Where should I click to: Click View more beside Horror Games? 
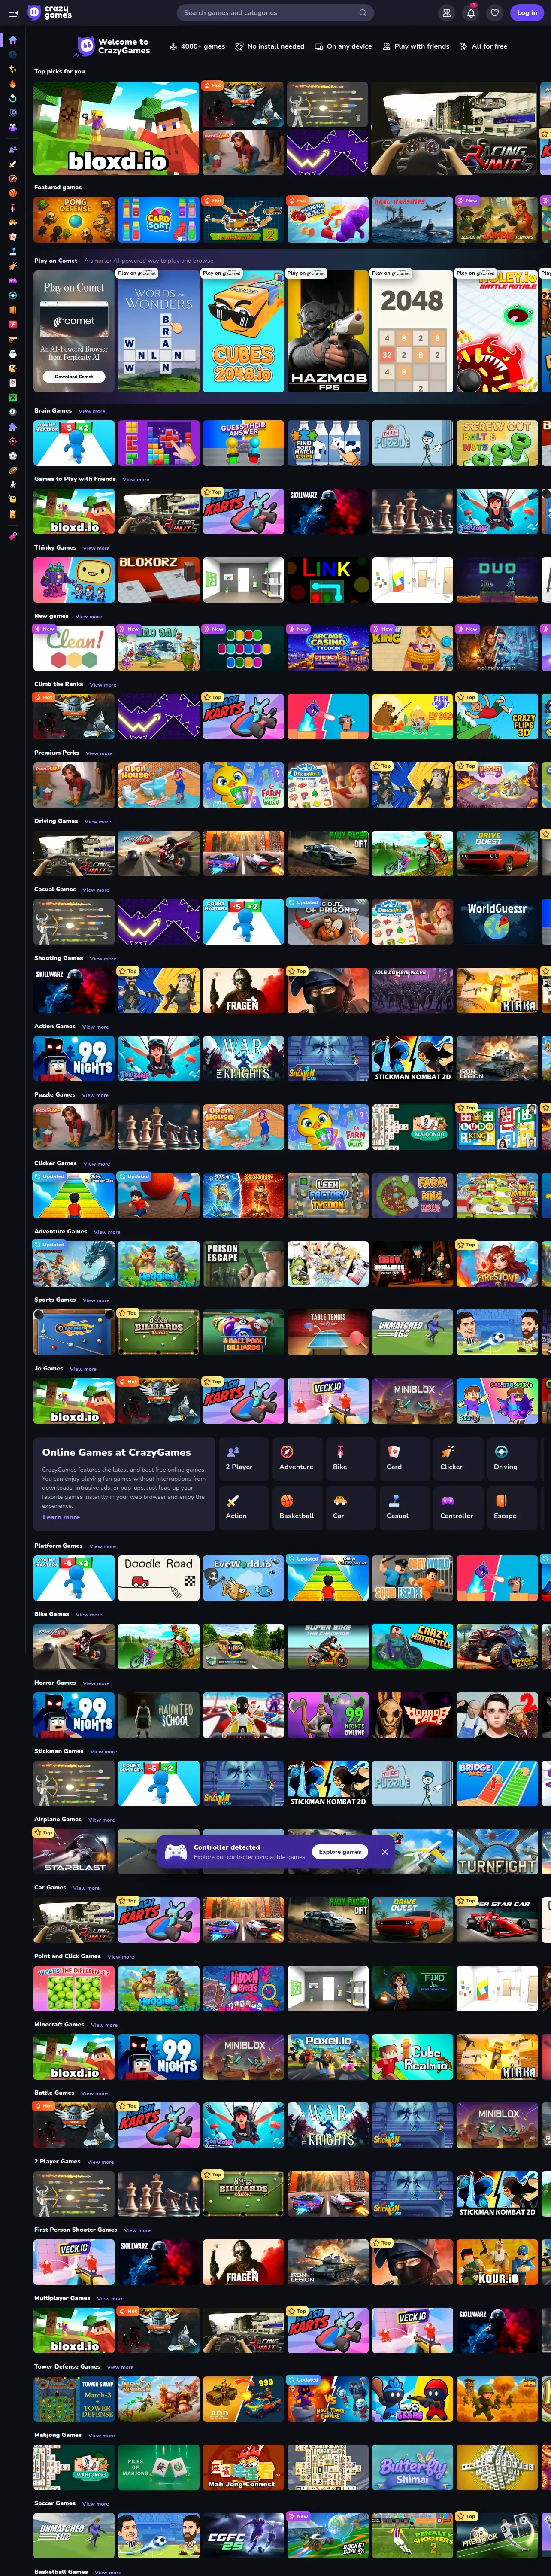(96, 1683)
